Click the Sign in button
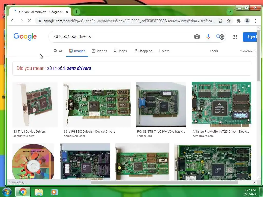 (250, 37)
